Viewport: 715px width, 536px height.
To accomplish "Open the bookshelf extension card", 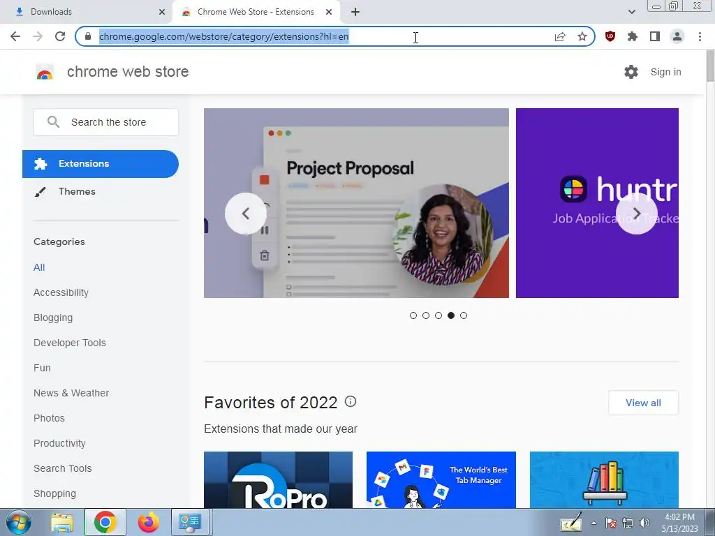I will point(604,480).
